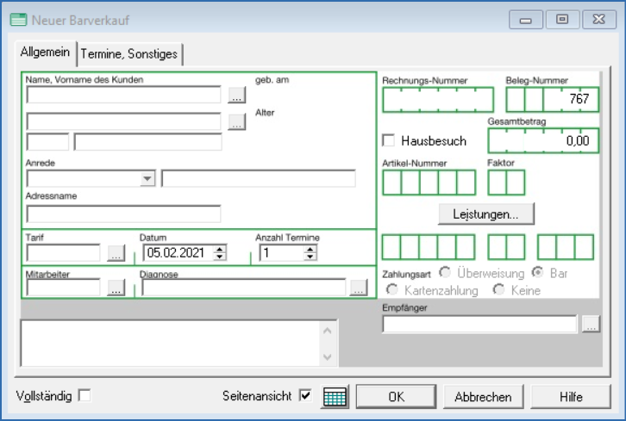Click the Diagnose browse ellipsis button
626x421 pixels.
(359, 288)
